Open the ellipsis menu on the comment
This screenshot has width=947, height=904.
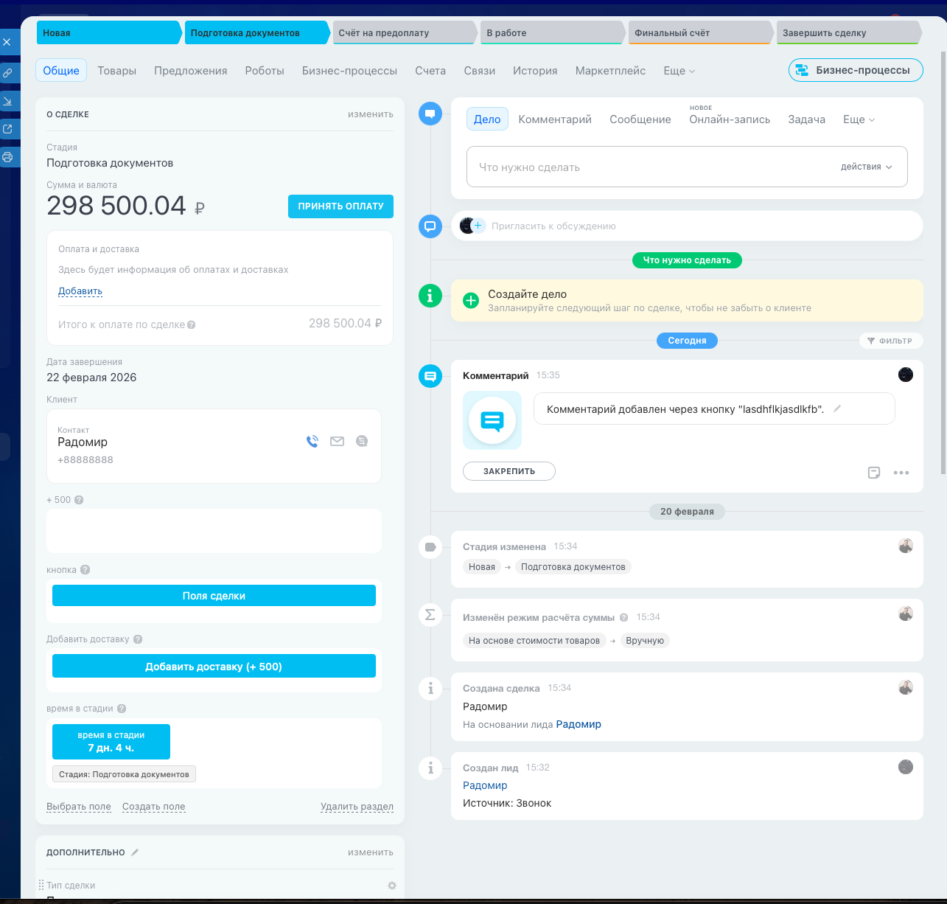click(901, 473)
